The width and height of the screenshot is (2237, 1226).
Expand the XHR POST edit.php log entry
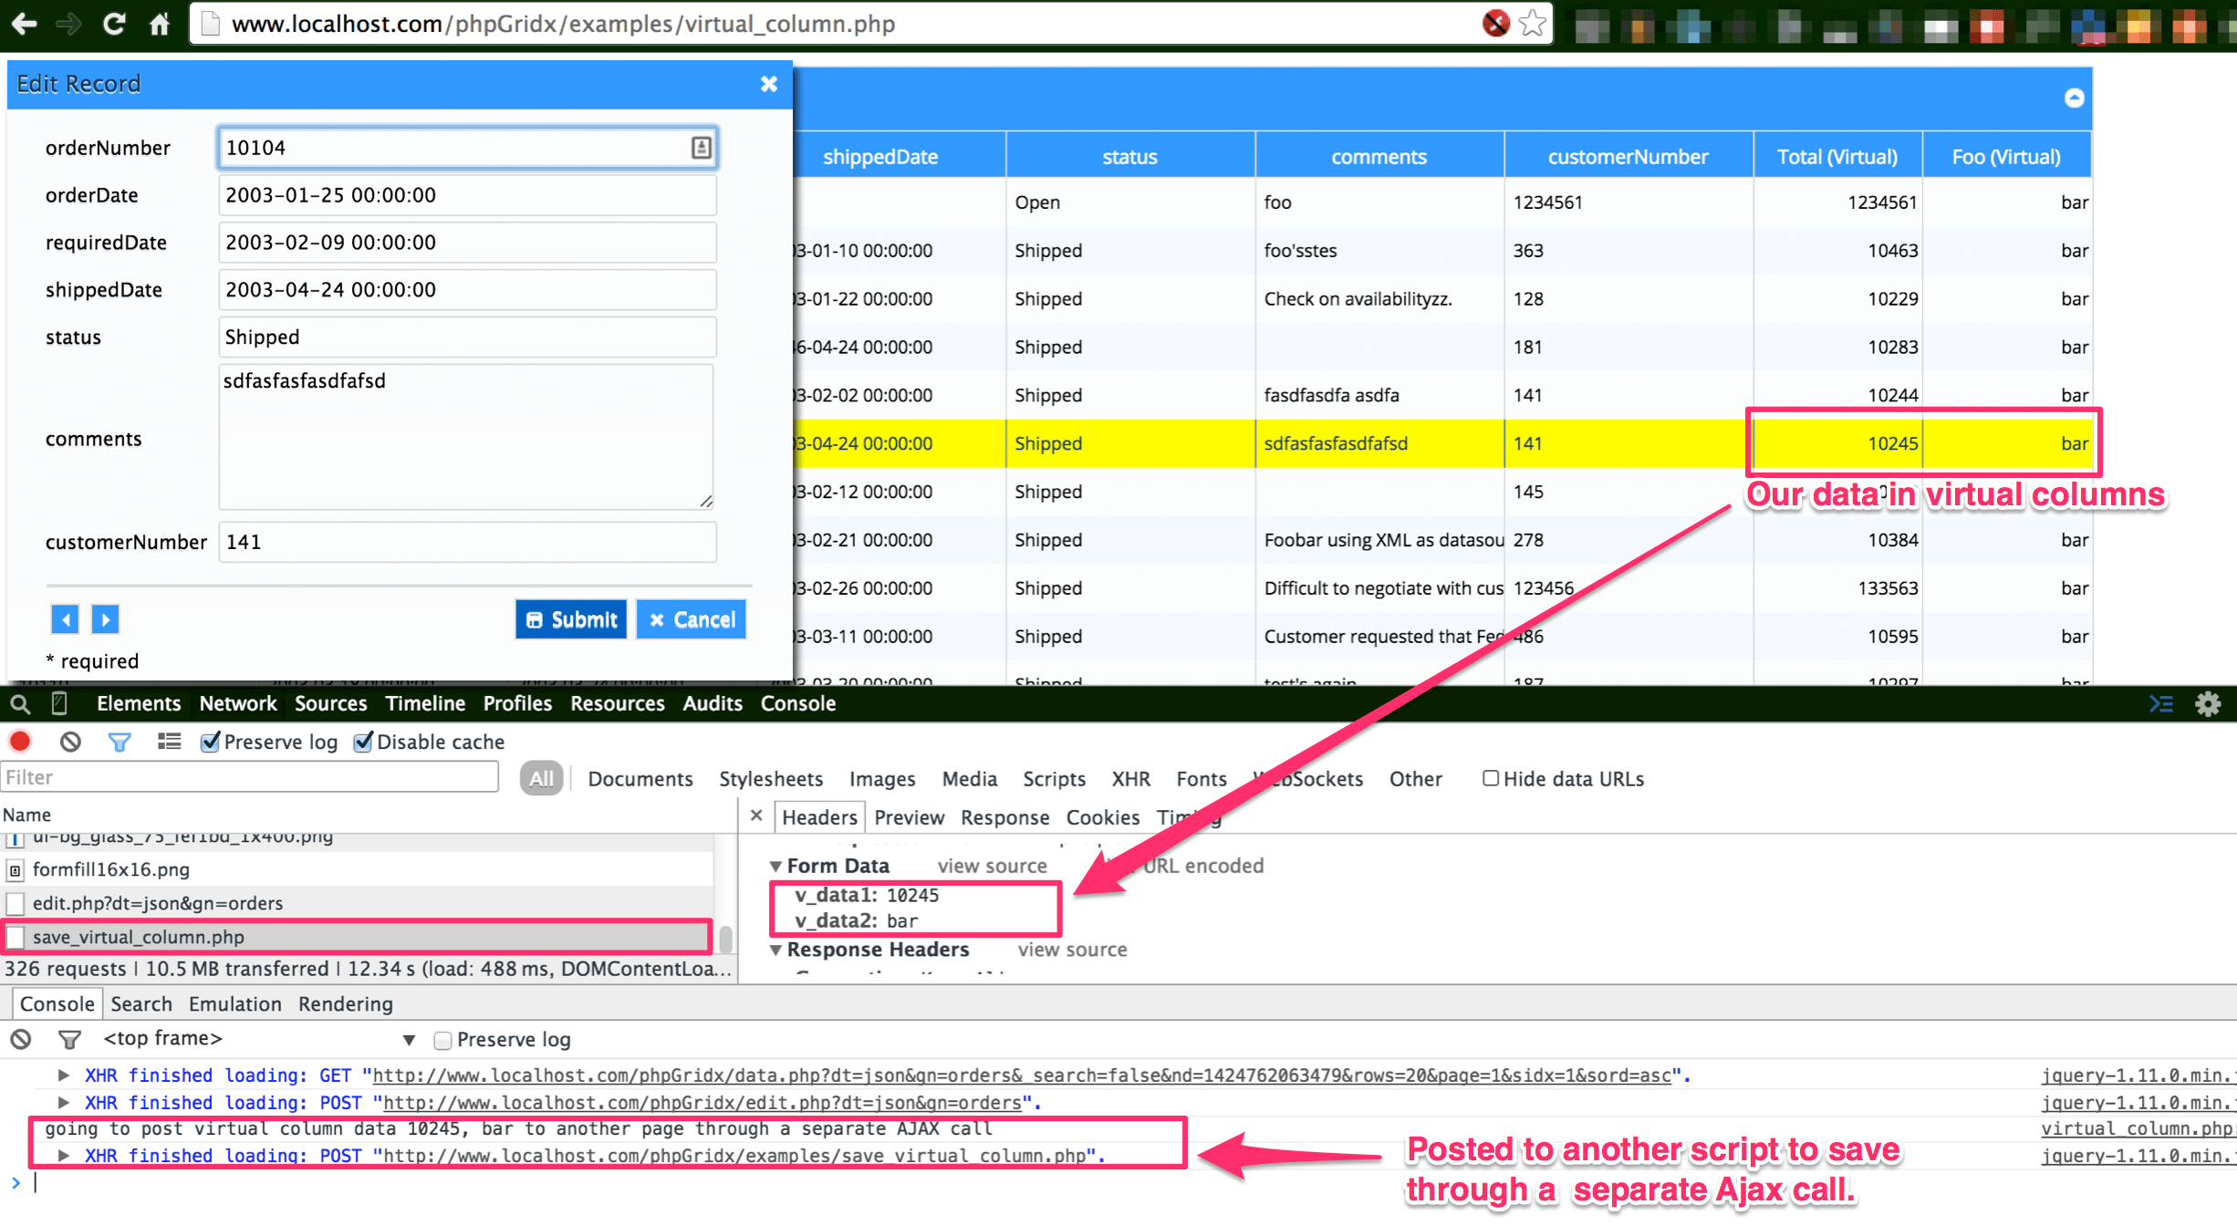pyautogui.click(x=63, y=1103)
